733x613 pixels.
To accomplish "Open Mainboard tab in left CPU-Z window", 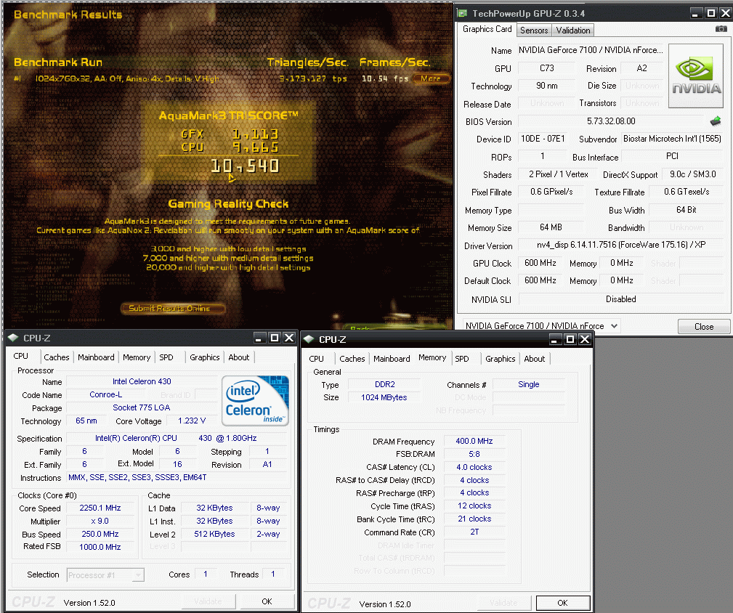I will tap(96, 357).
